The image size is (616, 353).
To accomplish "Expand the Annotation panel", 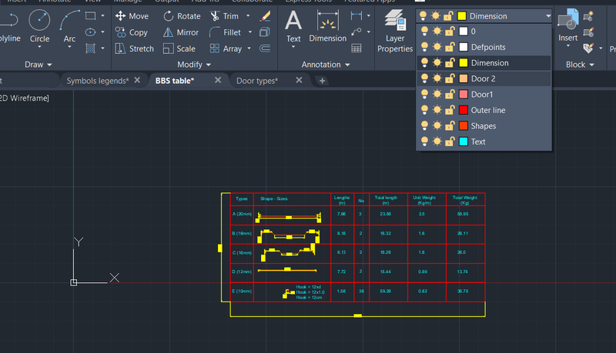I will [x=326, y=65].
